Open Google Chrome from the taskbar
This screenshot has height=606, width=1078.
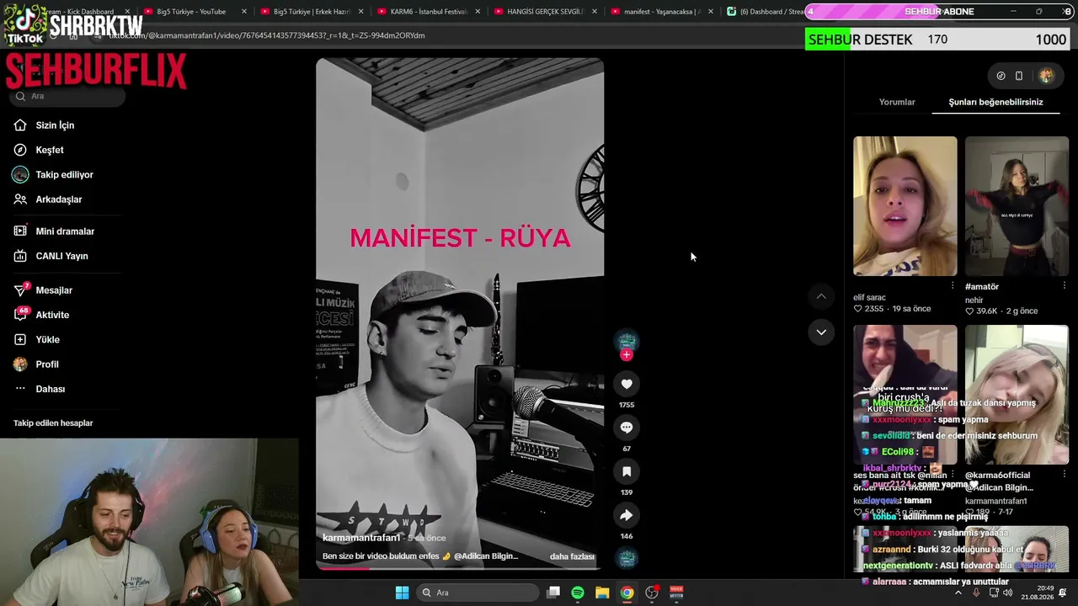tap(627, 593)
